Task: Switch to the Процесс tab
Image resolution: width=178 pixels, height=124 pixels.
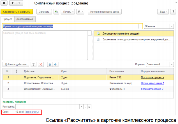Action: pos(8,19)
